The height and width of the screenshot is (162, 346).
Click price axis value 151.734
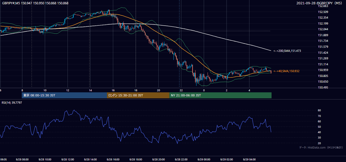tap(323, 41)
